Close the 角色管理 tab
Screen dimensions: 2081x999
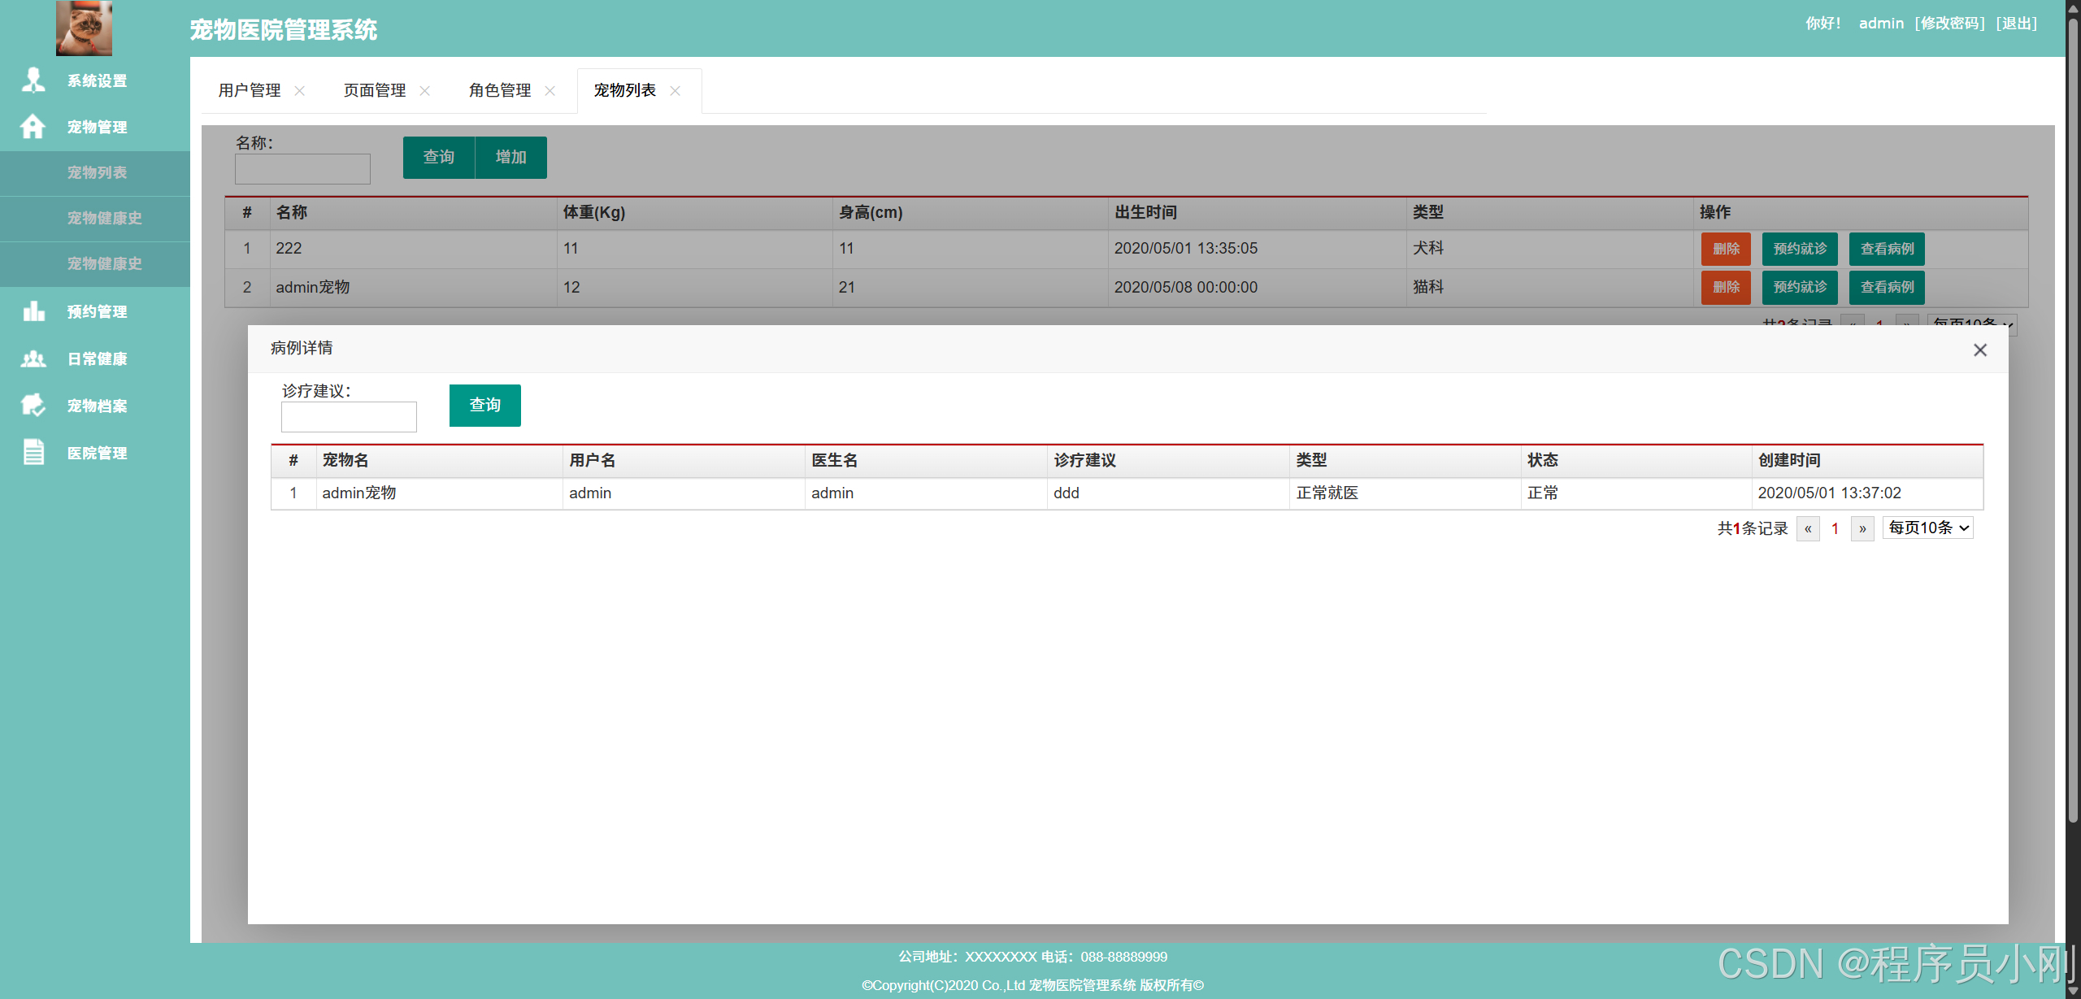point(550,91)
